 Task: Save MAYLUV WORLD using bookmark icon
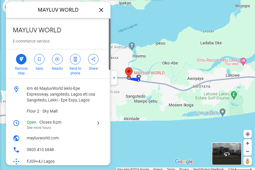tap(39, 59)
